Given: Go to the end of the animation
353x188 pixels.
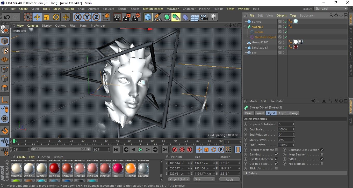Looking at the screenshot, I should click(x=165, y=150).
